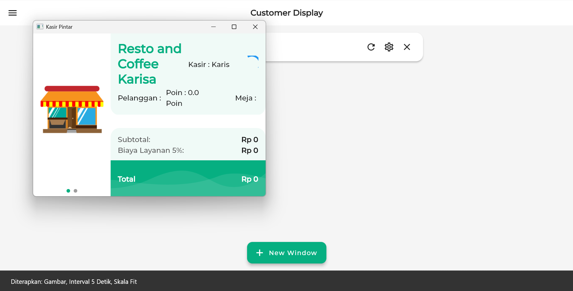The width and height of the screenshot is (573, 291).
Task: Click Kasir Pintar title bar app icon
Action: click(40, 27)
